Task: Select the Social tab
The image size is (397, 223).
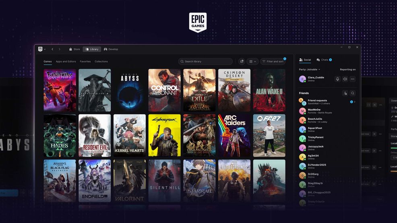Action: tap(305, 60)
